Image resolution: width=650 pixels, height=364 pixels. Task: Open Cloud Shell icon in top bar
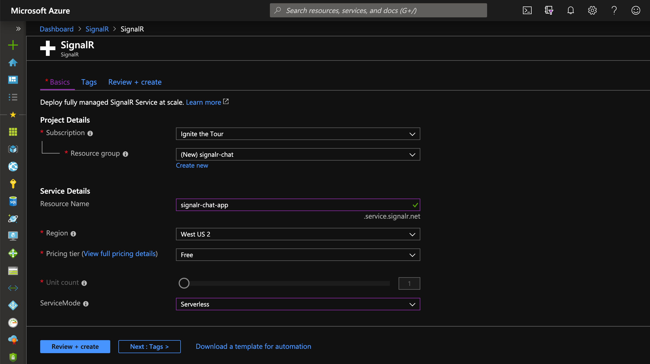(x=527, y=11)
